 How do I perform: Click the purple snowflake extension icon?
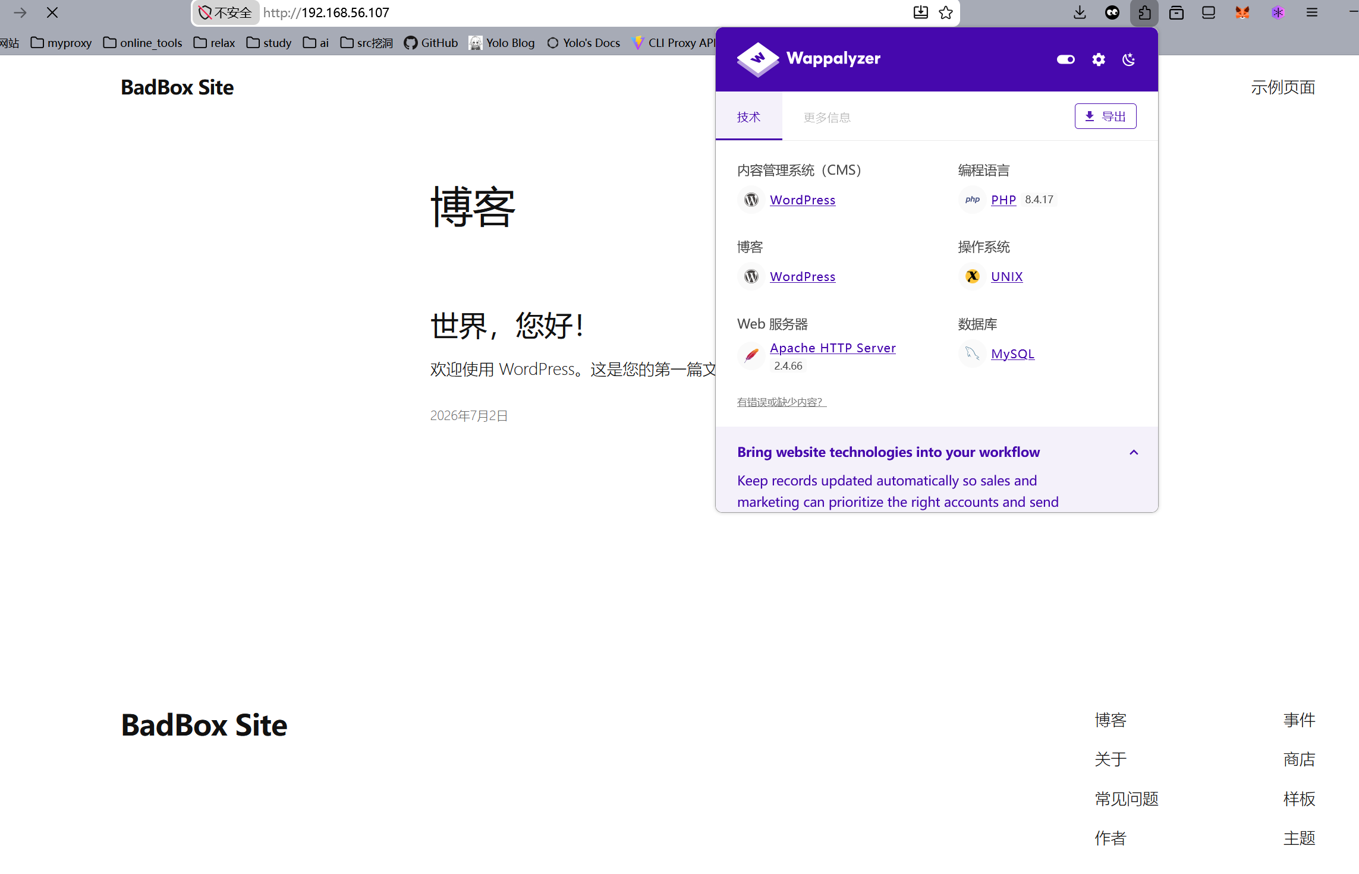(x=1278, y=12)
